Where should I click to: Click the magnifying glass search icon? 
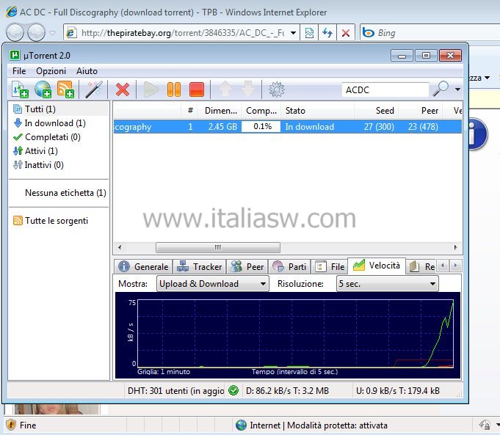pyautogui.click(x=441, y=89)
